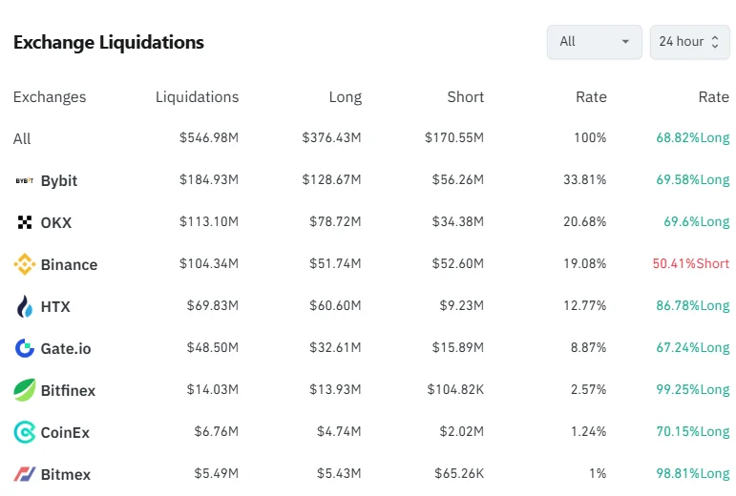The width and height of the screenshot is (736, 496).
Task: Click the All exchanges summary row label
Action: tap(22, 139)
